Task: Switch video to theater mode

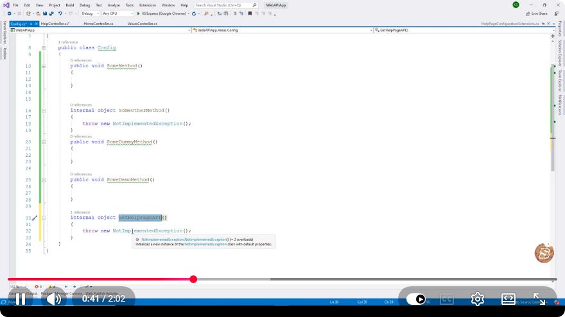Action: (508, 299)
